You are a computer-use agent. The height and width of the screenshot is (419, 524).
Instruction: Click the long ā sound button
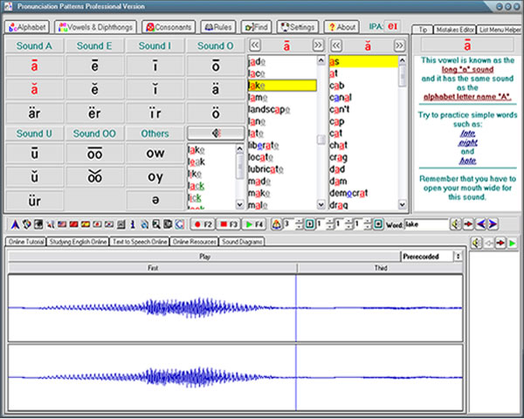tap(34, 66)
